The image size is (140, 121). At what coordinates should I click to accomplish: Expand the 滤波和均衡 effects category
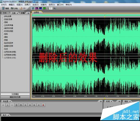tap(3, 28)
